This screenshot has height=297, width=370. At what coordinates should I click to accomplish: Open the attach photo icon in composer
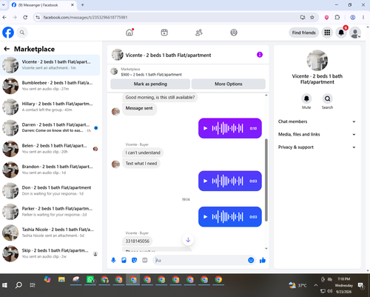[124, 260]
